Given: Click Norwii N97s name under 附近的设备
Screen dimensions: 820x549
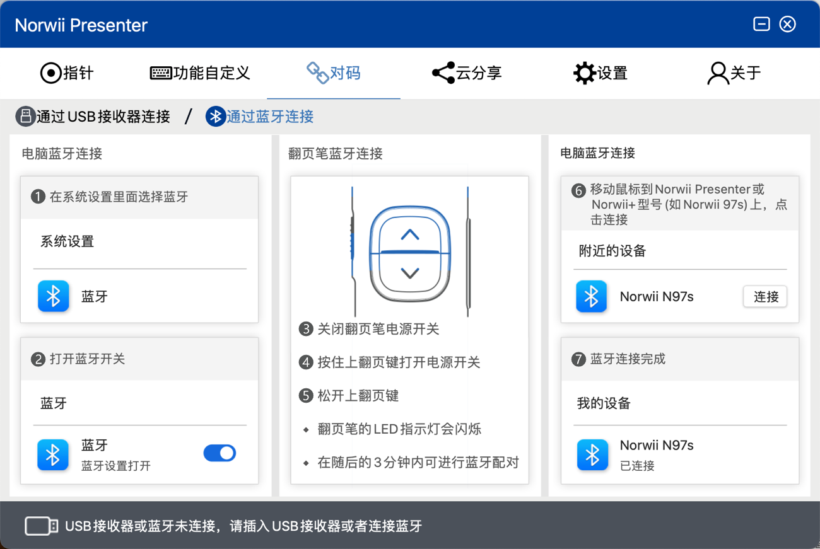Looking at the screenshot, I should [x=657, y=297].
